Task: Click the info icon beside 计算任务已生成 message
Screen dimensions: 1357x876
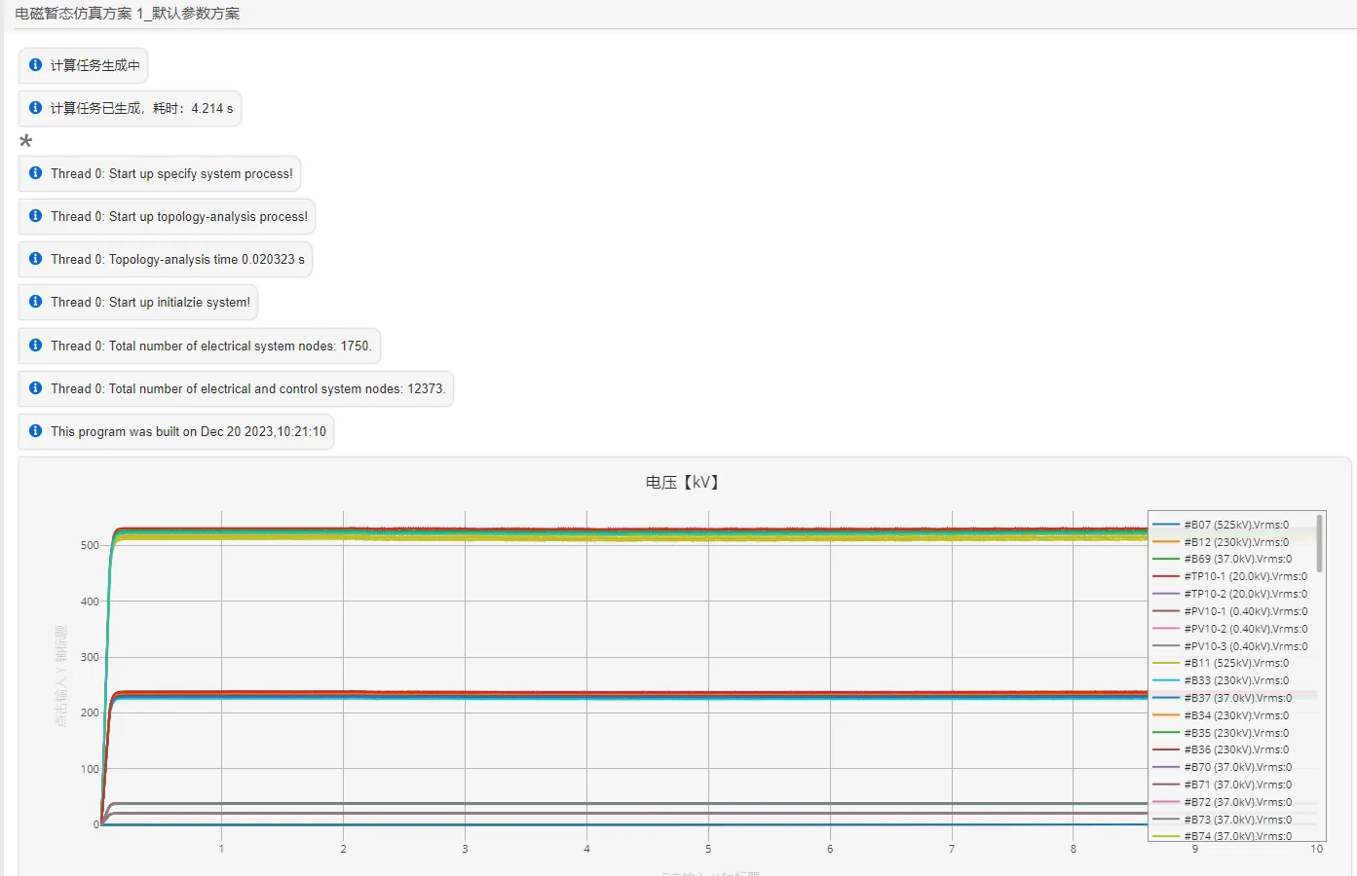Action: (x=36, y=108)
